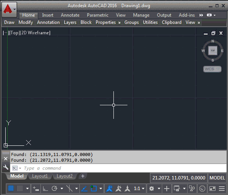The width and height of the screenshot is (228, 195).
Task: Click the command line wrench customize icon
Action: 6,167
